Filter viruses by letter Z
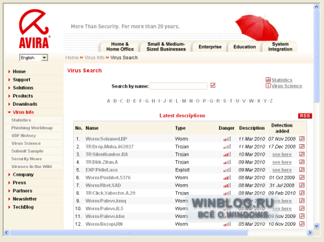Viewport: 324px width, 242px height. pyautogui.click(x=272, y=101)
